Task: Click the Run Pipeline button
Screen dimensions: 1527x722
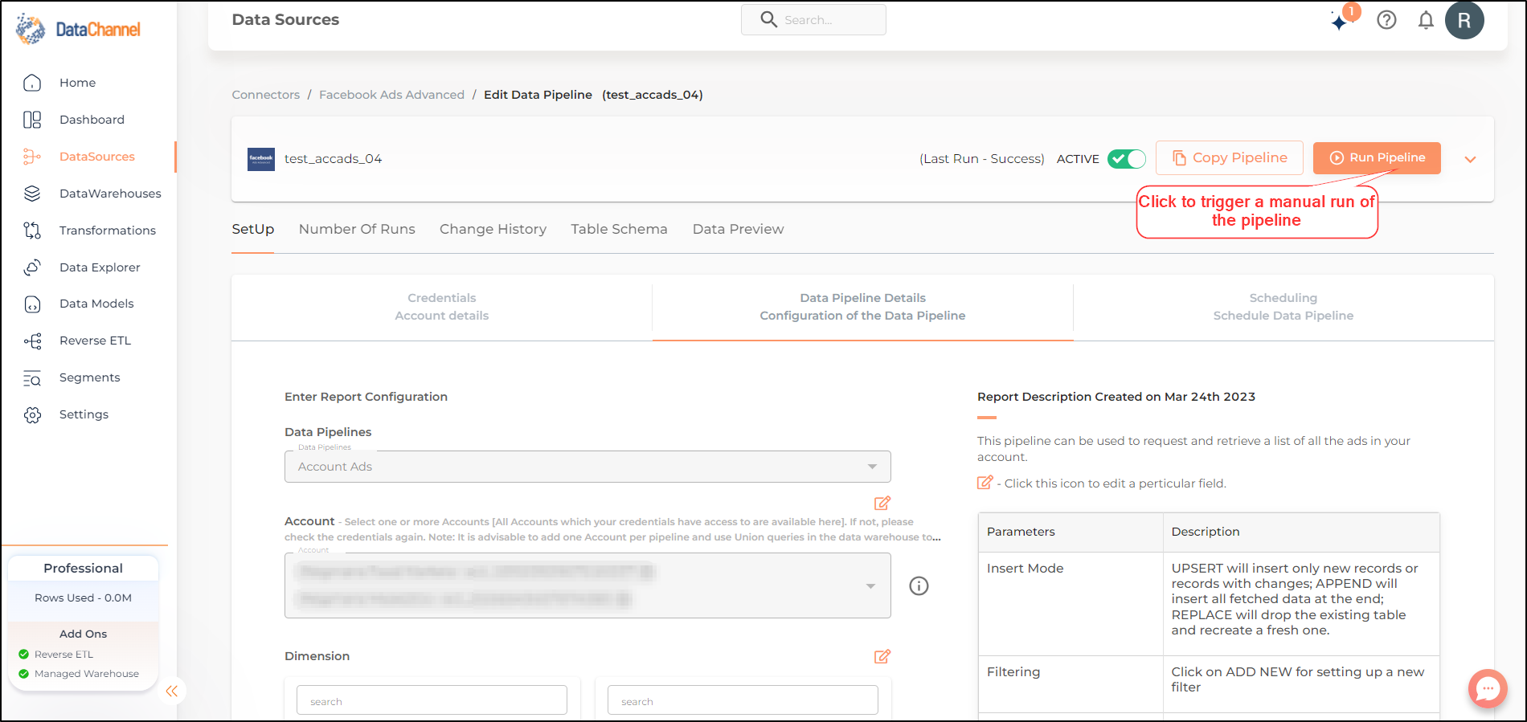Action: pyautogui.click(x=1377, y=158)
